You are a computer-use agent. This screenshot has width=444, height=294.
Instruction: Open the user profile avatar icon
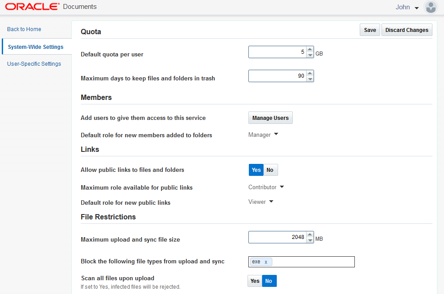[x=430, y=7]
